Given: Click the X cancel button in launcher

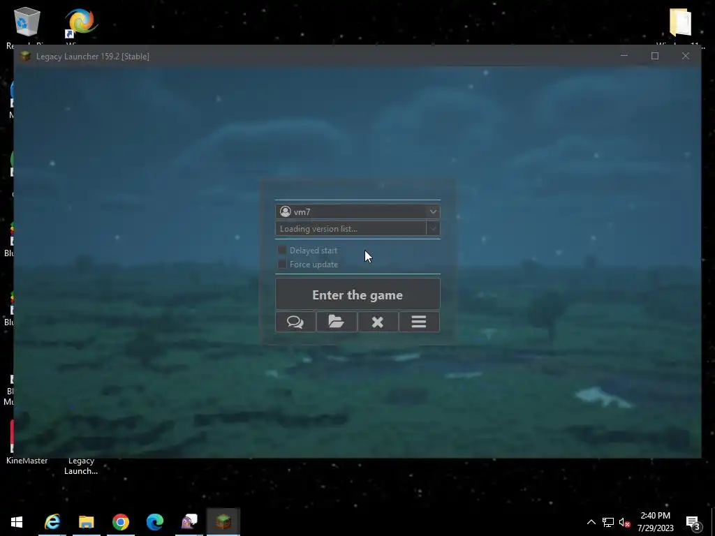Looking at the screenshot, I should tap(378, 322).
